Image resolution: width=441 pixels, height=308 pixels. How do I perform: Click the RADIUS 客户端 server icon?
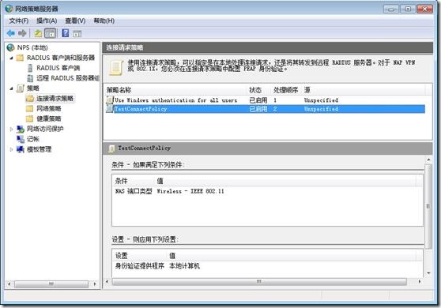(30, 68)
